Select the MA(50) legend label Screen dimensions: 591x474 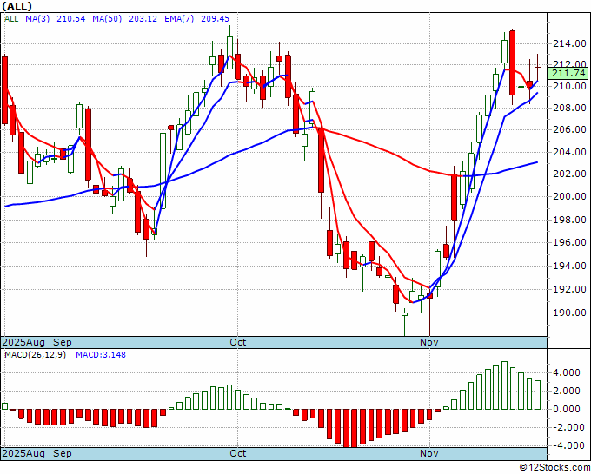(107, 18)
